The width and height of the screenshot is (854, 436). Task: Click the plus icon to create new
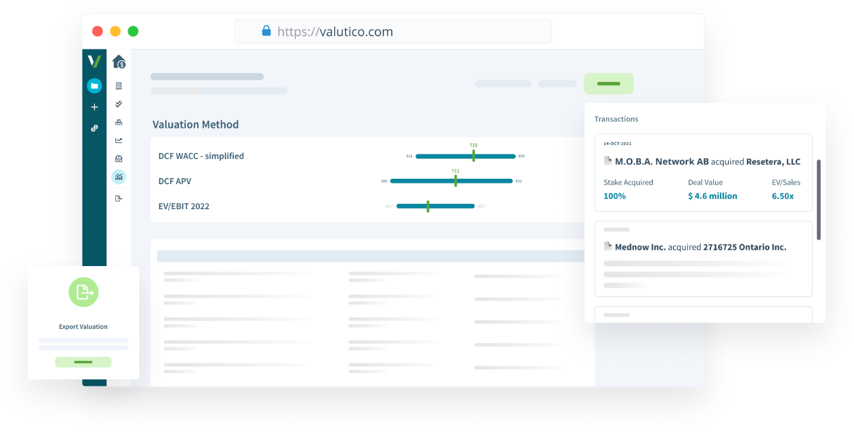pyautogui.click(x=94, y=107)
